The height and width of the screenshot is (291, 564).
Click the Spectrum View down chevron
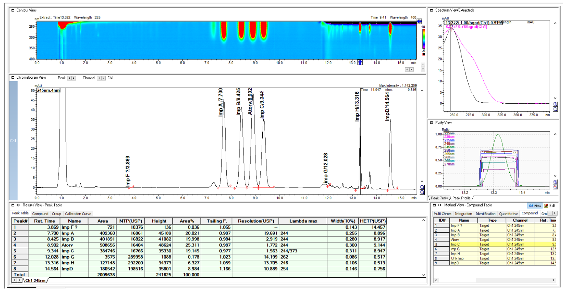[x=555, y=98]
